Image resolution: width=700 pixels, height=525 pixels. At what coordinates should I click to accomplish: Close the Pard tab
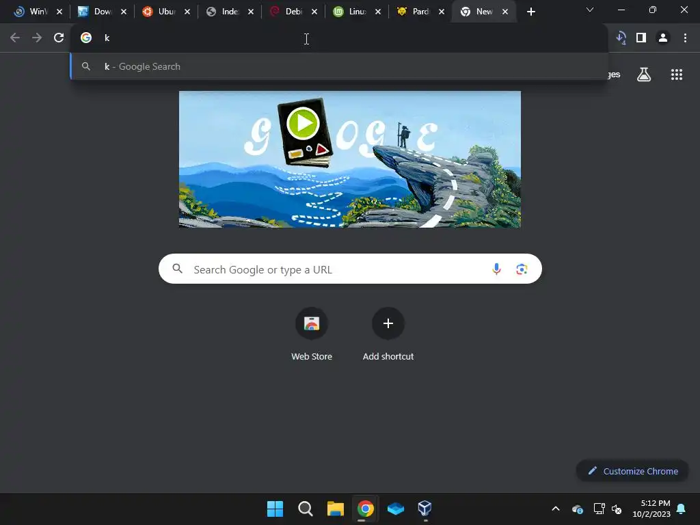tap(442, 12)
